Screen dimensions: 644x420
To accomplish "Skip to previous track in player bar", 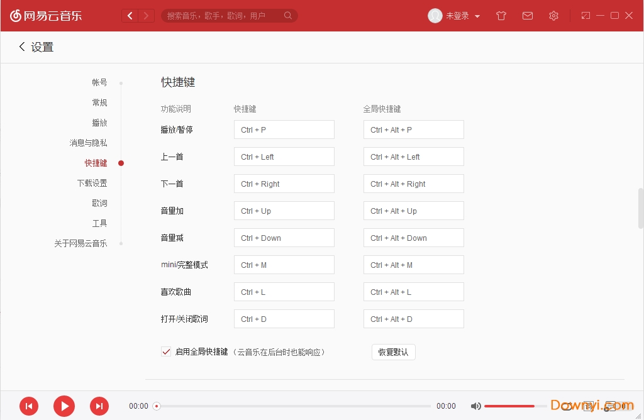I will (x=29, y=406).
